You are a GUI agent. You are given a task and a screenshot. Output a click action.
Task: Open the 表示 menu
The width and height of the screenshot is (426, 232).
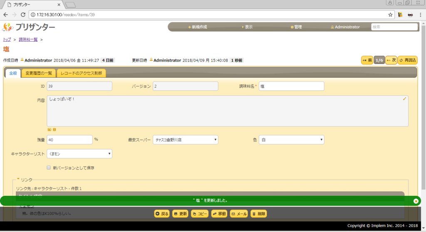click(247, 27)
